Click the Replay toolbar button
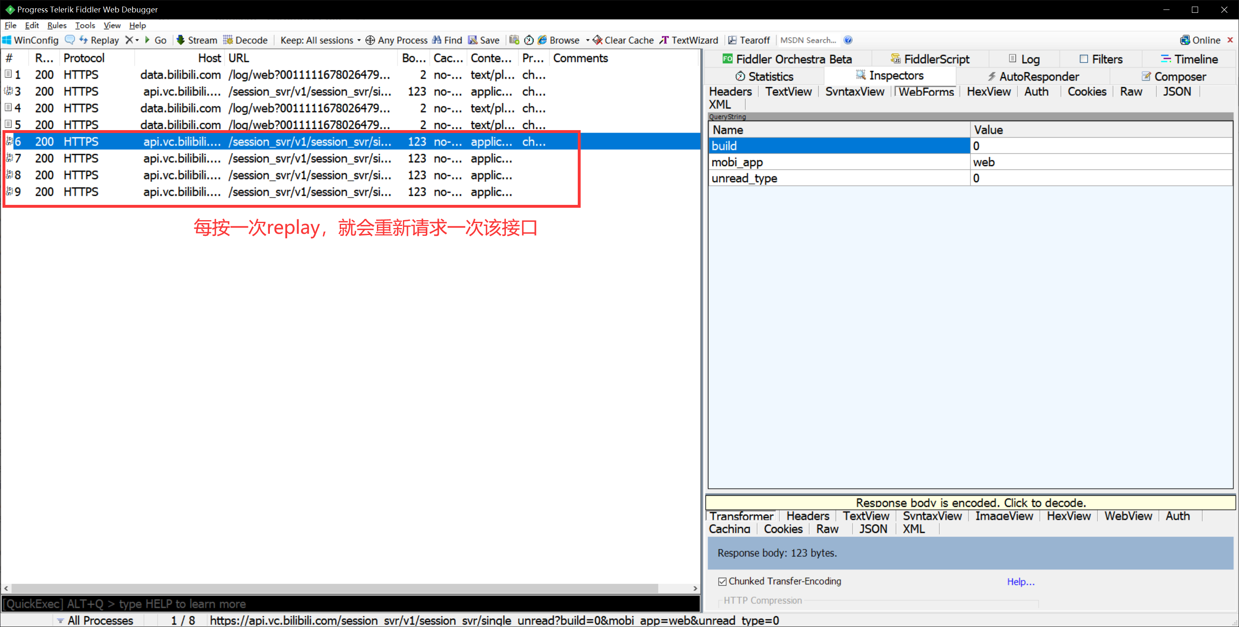The image size is (1239, 627). point(99,40)
